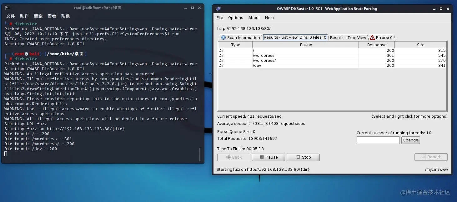This screenshot has width=457, height=202.
Task: Click the Current number of running threads label
Action: click(394, 133)
